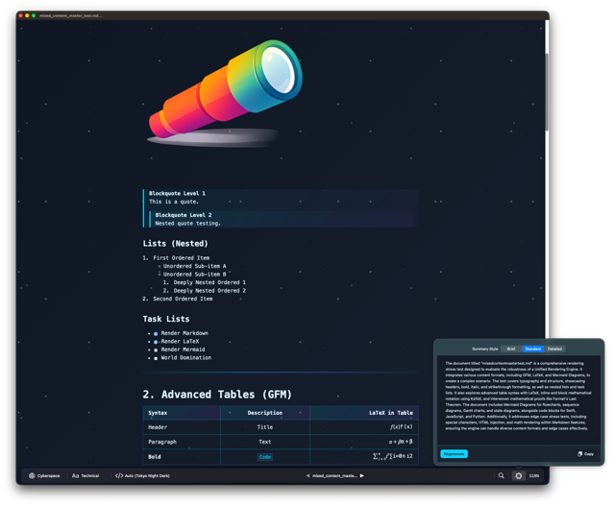Screen dimensions: 615x506
Task: Click the Regenerate button
Action: click(x=454, y=454)
